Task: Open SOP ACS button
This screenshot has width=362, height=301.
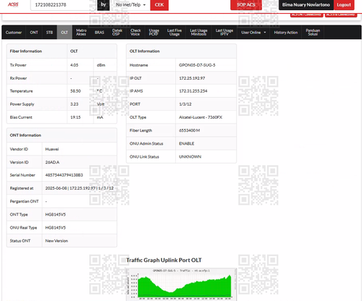Action: tap(246, 5)
